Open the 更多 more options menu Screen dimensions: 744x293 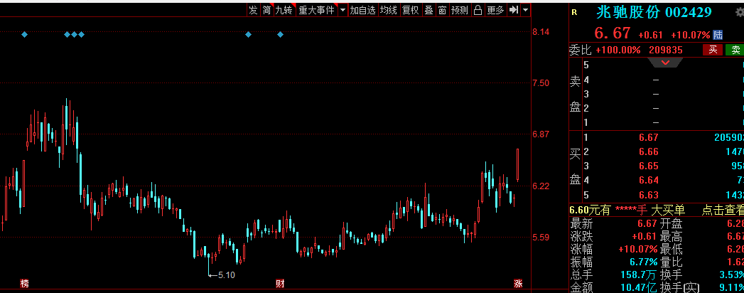pos(495,10)
